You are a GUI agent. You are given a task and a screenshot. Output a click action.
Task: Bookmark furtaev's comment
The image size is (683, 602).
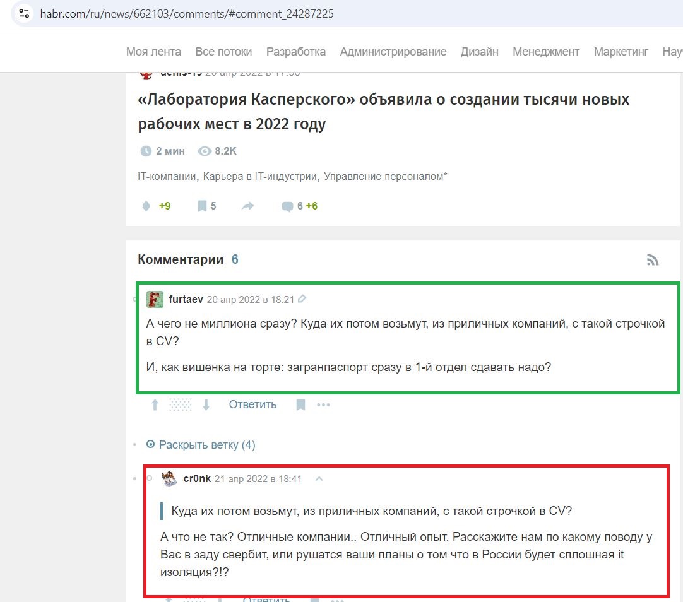[x=300, y=405]
